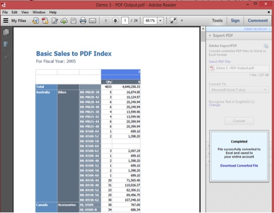Toggle read mode fullscreen icon
Image resolution: width=274 pixels, height=213 pixels.
coord(173,21)
